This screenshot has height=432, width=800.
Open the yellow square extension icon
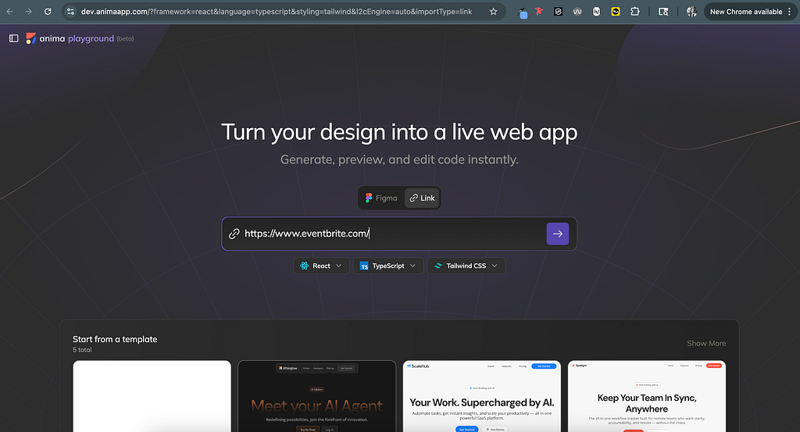616,11
